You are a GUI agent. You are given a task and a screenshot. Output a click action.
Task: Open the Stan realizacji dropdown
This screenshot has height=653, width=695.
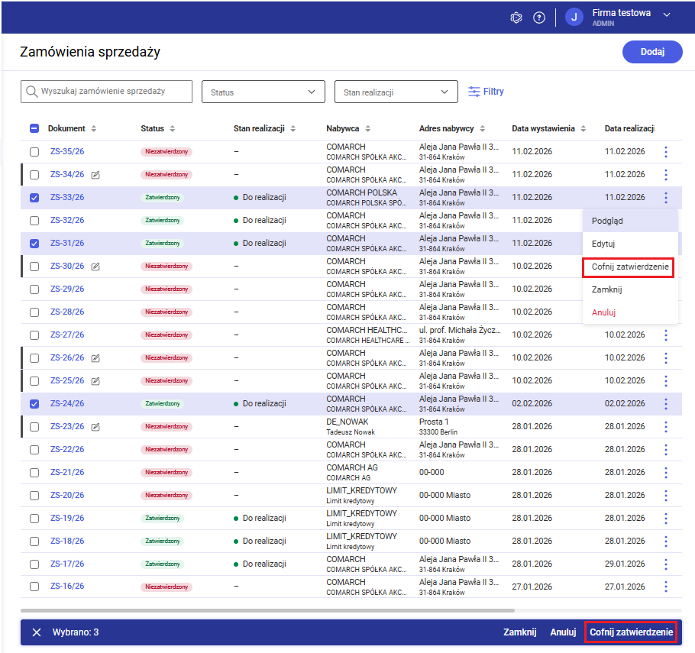pos(396,92)
